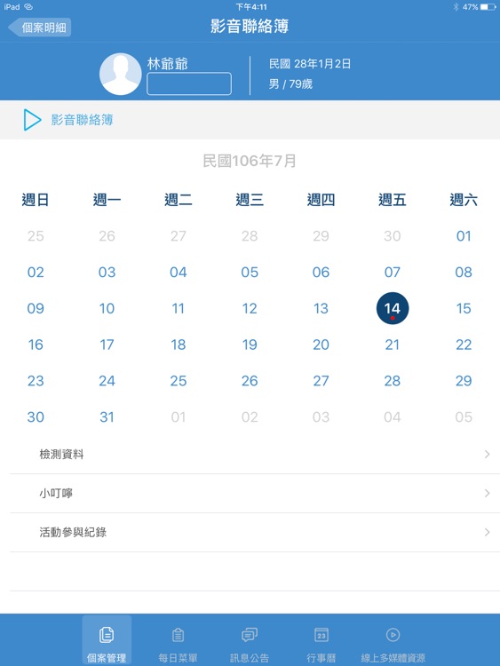The width and height of the screenshot is (500, 666).
Task: Click the 林爺爺 profile avatar
Action: (x=120, y=74)
